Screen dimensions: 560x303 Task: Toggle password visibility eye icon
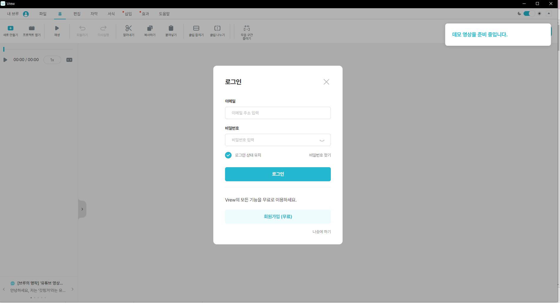coord(322,140)
